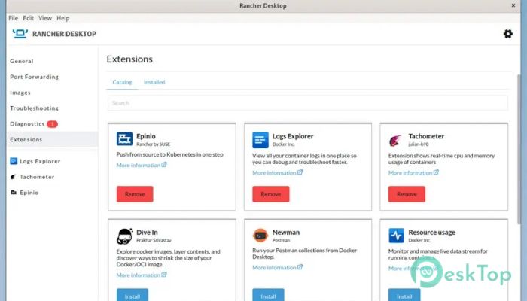Click 'Rancher by SUSE' publisher text

(154, 144)
